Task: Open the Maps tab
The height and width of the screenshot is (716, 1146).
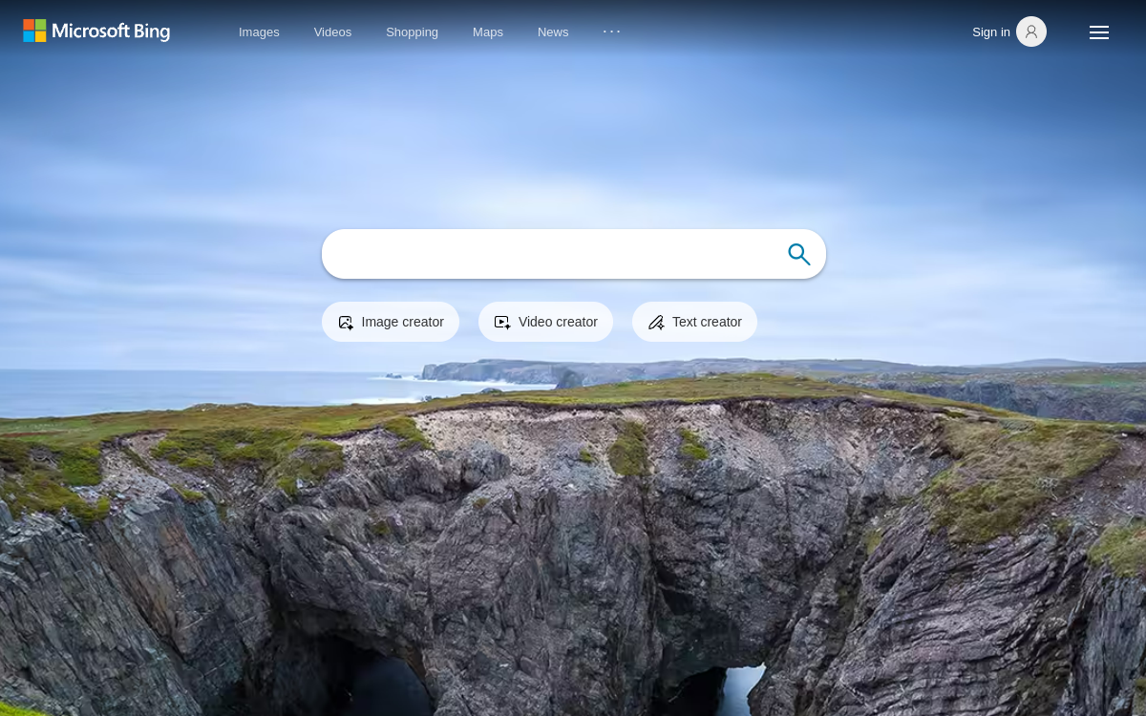Action: (488, 32)
